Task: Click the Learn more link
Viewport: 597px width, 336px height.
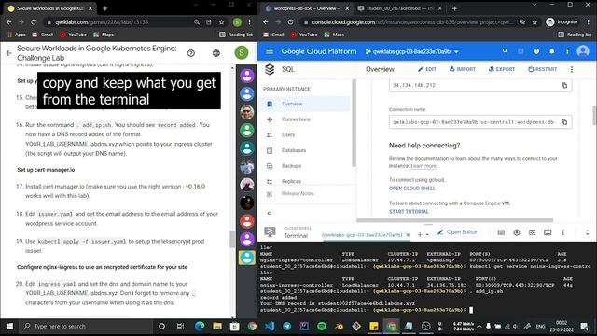Action: tap(423, 166)
